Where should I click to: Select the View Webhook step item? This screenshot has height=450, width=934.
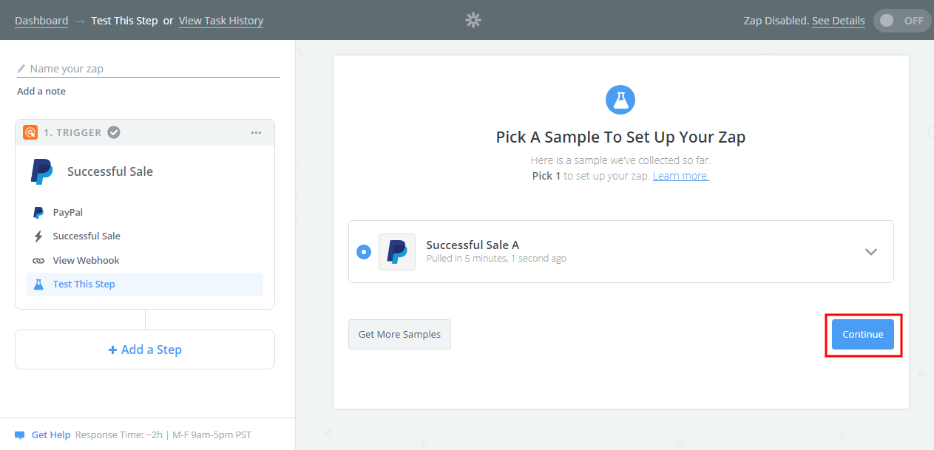86,260
